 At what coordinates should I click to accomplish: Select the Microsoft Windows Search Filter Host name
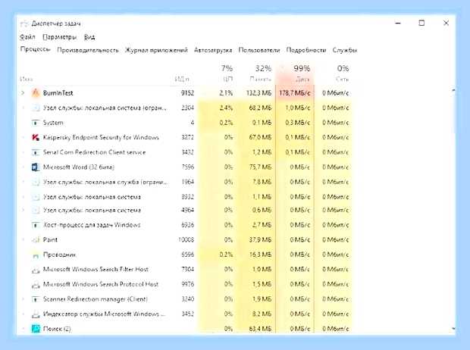pyautogui.click(x=96, y=270)
